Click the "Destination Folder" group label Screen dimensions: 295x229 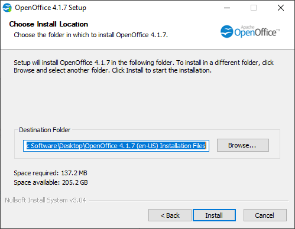pyautogui.click(x=45, y=130)
